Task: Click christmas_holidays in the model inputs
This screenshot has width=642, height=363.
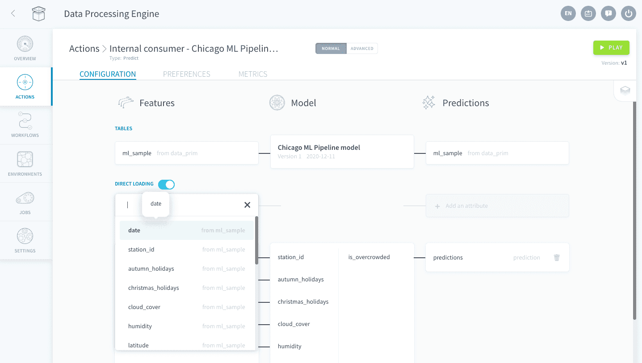Action: click(x=303, y=302)
